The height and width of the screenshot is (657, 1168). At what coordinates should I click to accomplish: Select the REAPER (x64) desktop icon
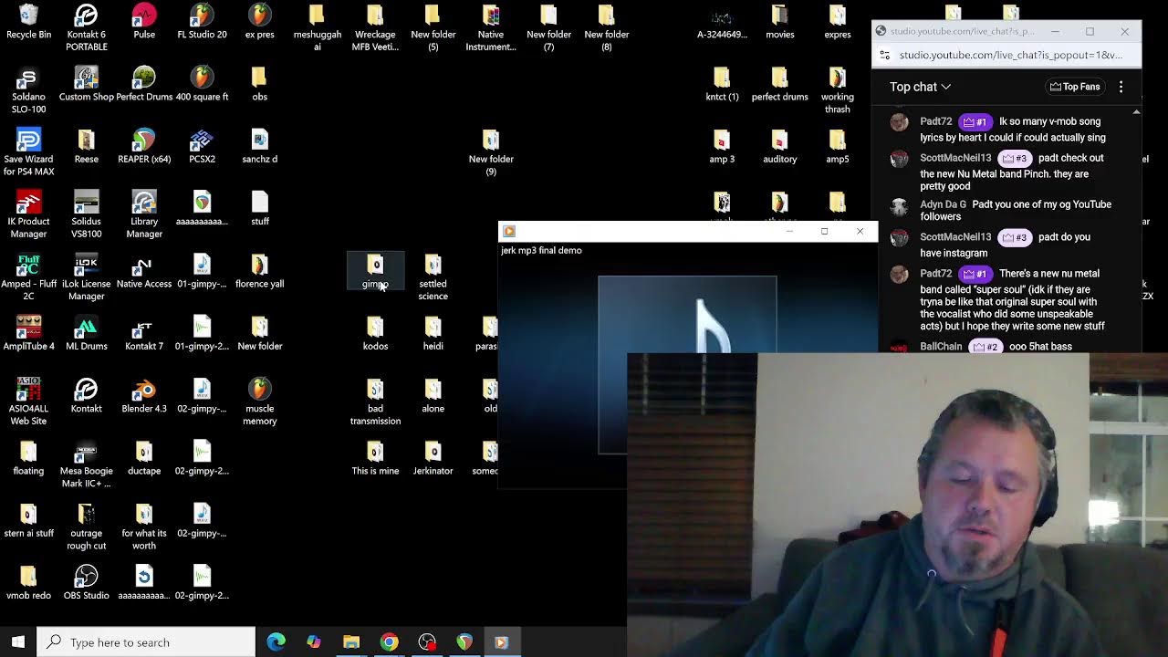tap(144, 141)
